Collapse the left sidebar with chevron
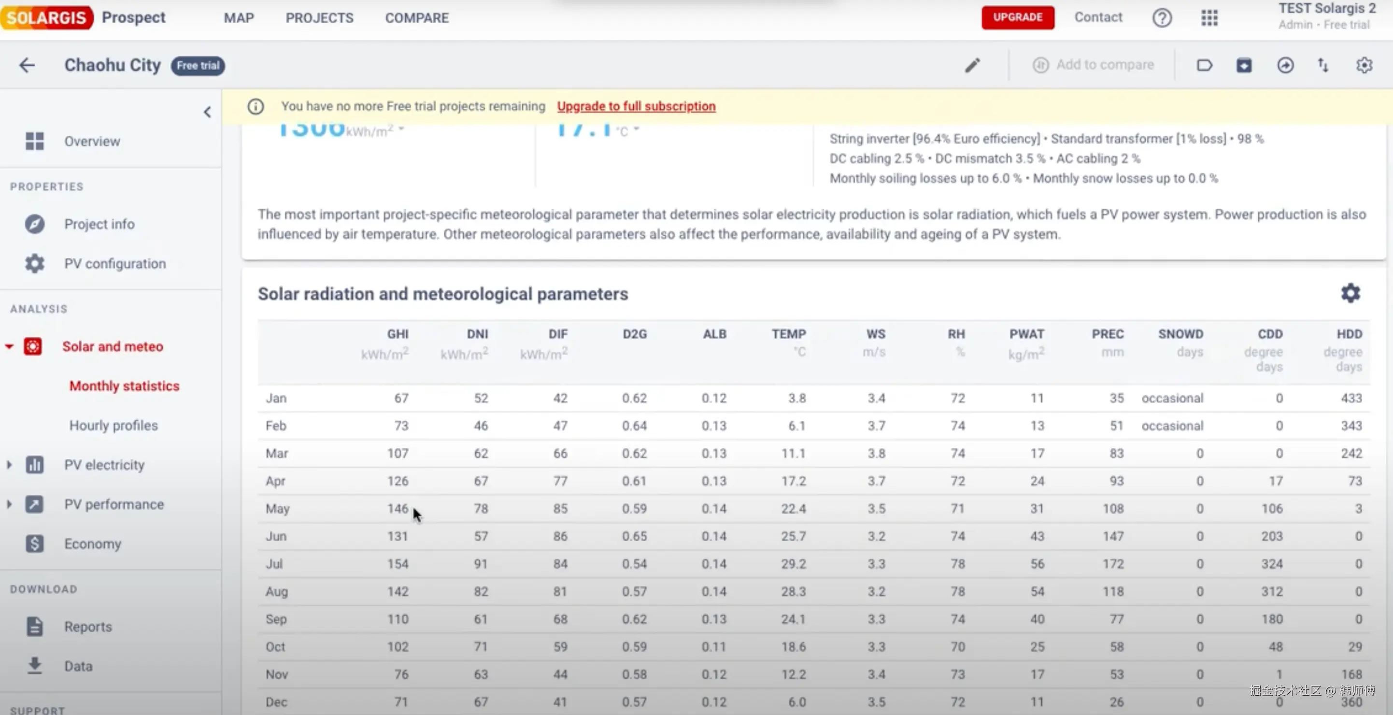1393x715 pixels. [207, 112]
